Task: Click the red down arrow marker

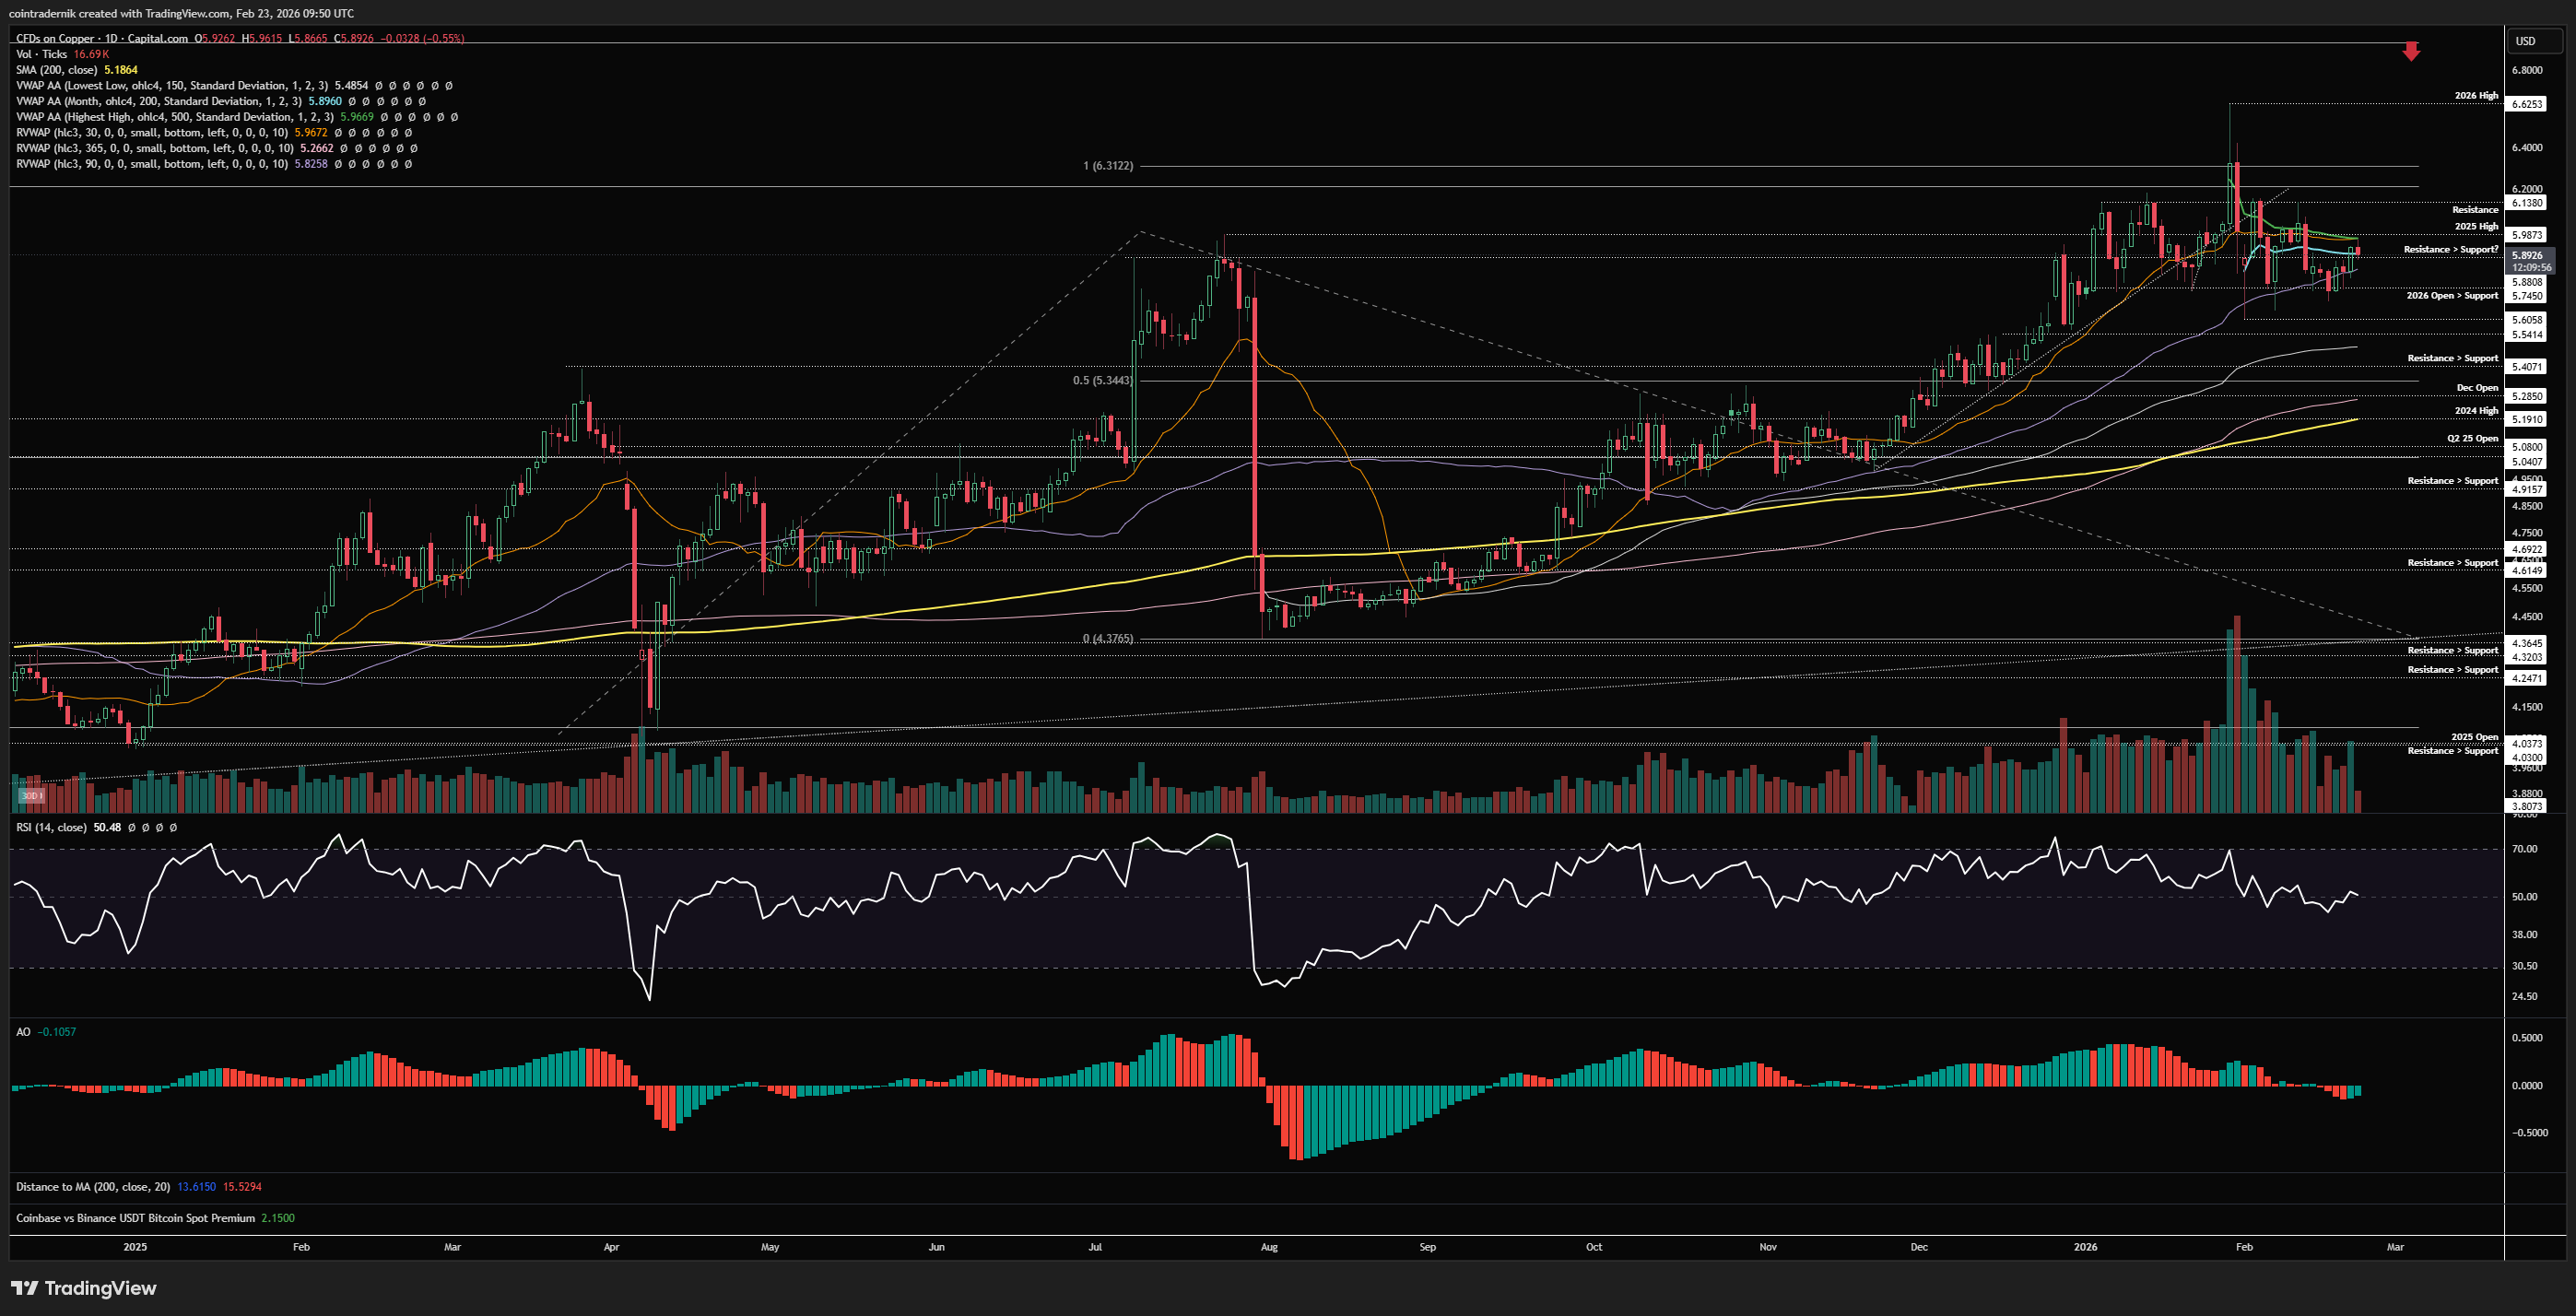Action: coord(2411,51)
